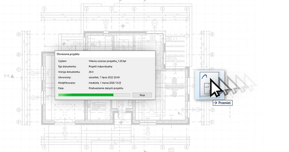289x152 pixels.
Task: Click the dragged Archicad template file icon
Action: (209, 85)
